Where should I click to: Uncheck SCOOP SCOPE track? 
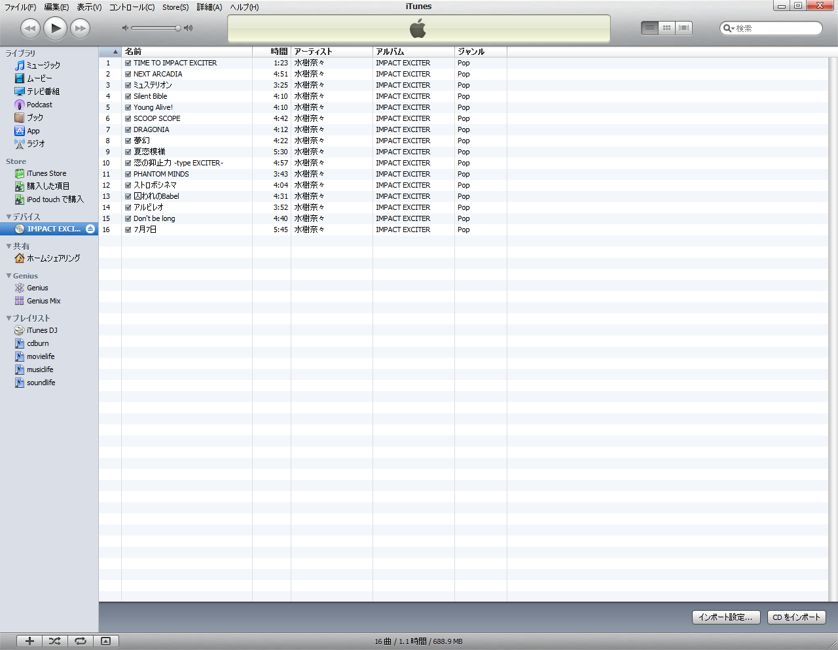tap(128, 119)
